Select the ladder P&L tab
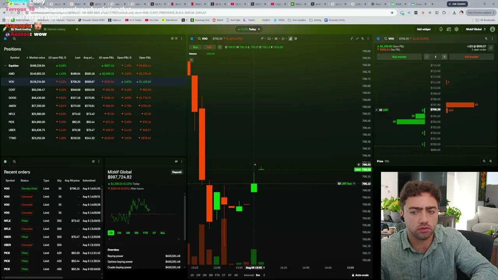This screenshot has height=280, width=498. [x=387, y=161]
